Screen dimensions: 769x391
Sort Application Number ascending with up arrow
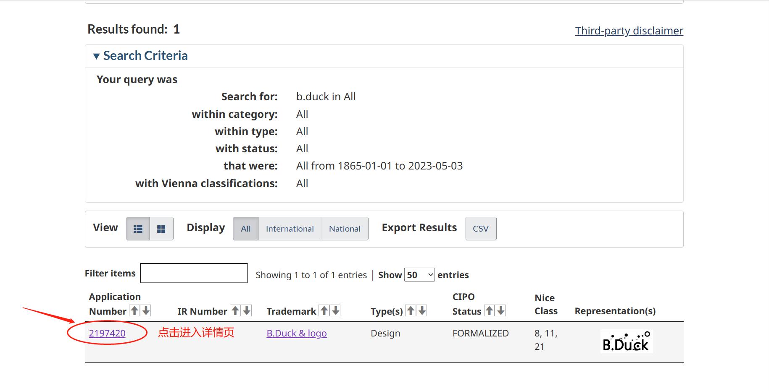(x=134, y=311)
